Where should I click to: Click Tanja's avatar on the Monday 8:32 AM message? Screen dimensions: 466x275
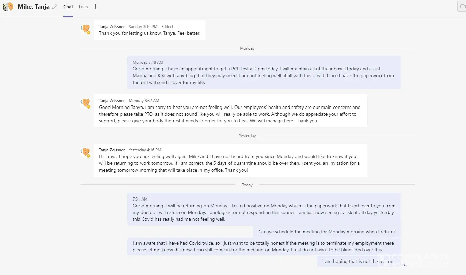(x=86, y=103)
